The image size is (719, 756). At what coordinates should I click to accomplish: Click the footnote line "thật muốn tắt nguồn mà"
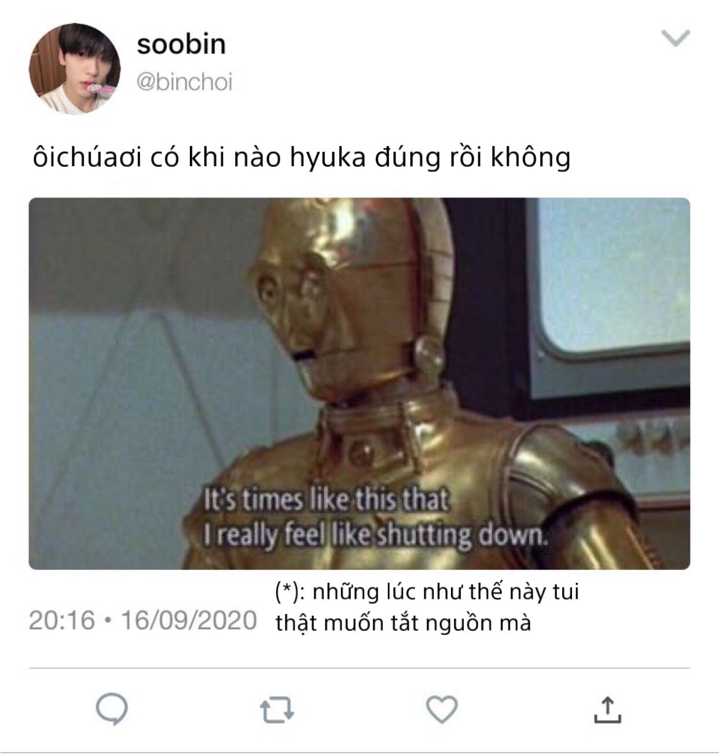(x=403, y=623)
